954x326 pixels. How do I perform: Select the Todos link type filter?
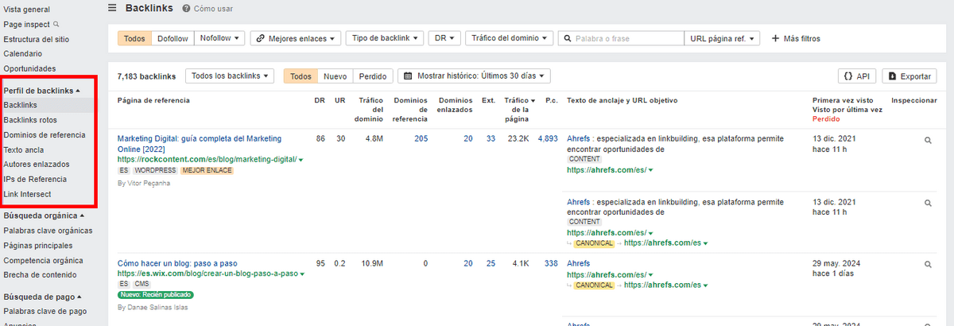[135, 38]
